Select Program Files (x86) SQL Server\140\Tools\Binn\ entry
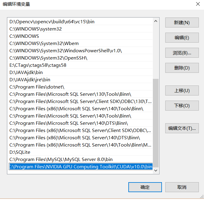Screen dimensions: 204x200 (x=80, y=109)
